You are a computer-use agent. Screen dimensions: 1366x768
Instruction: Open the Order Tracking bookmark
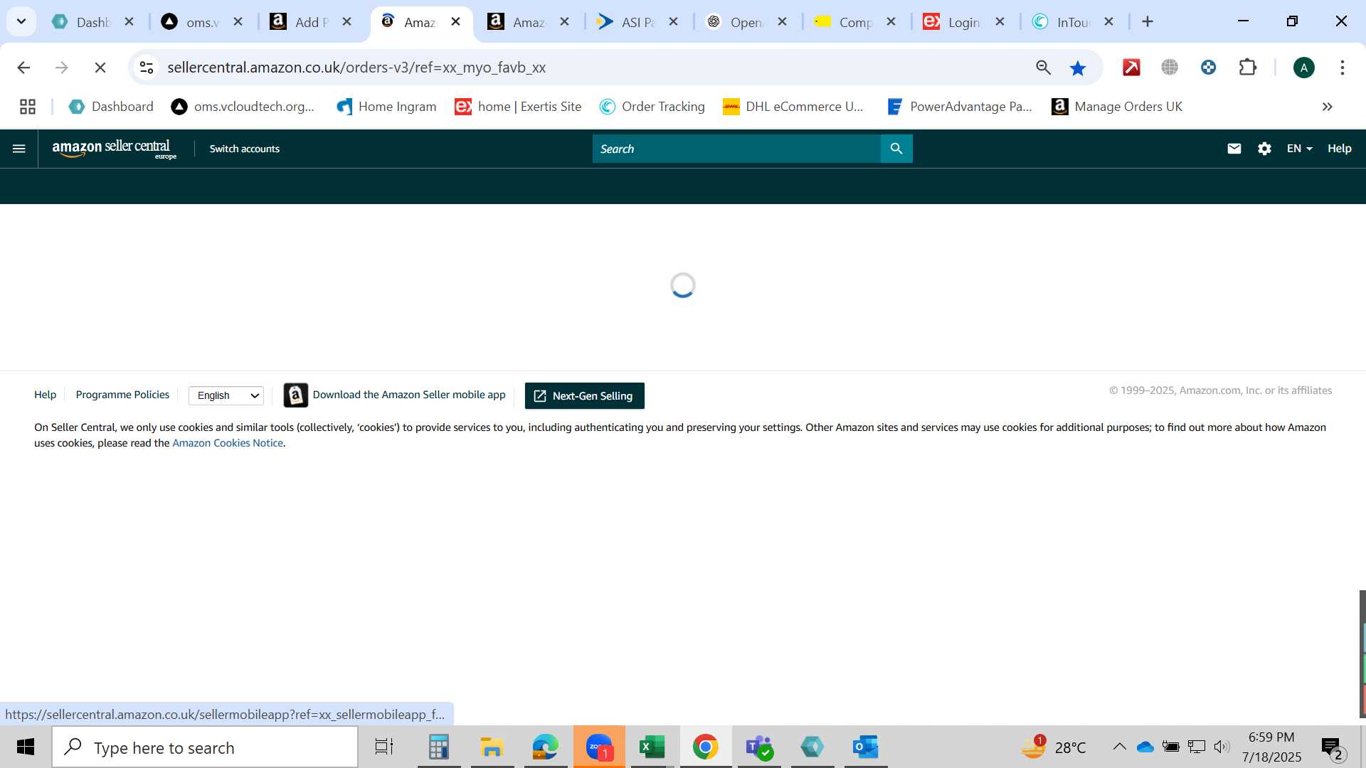pos(652,107)
